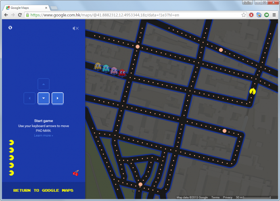Close the Google Maps tab

click(x=46, y=8)
